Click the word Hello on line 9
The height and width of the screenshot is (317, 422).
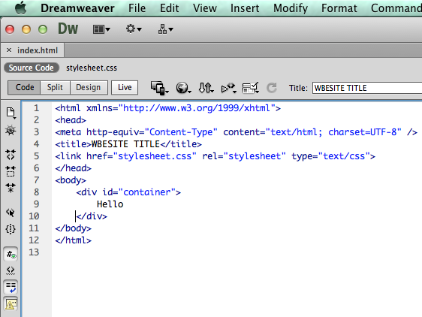tap(110, 204)
